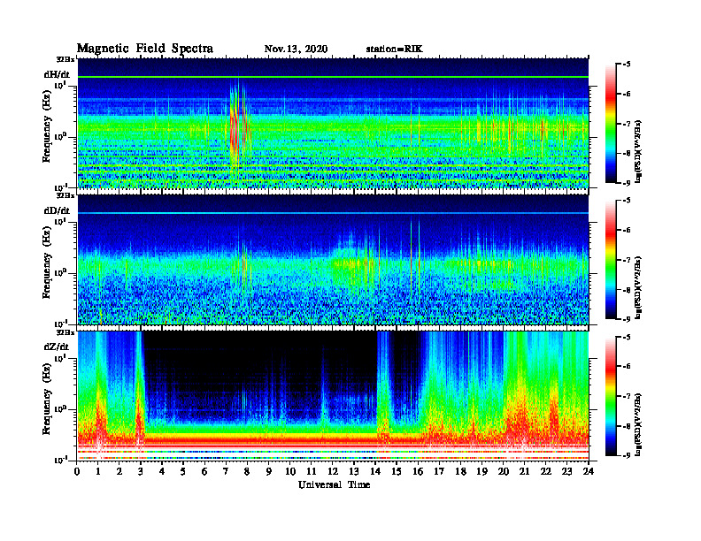Click the "-8" tick on dZ/dt colorbar
The width and height of the screenshot is (701, 541).
627,426
